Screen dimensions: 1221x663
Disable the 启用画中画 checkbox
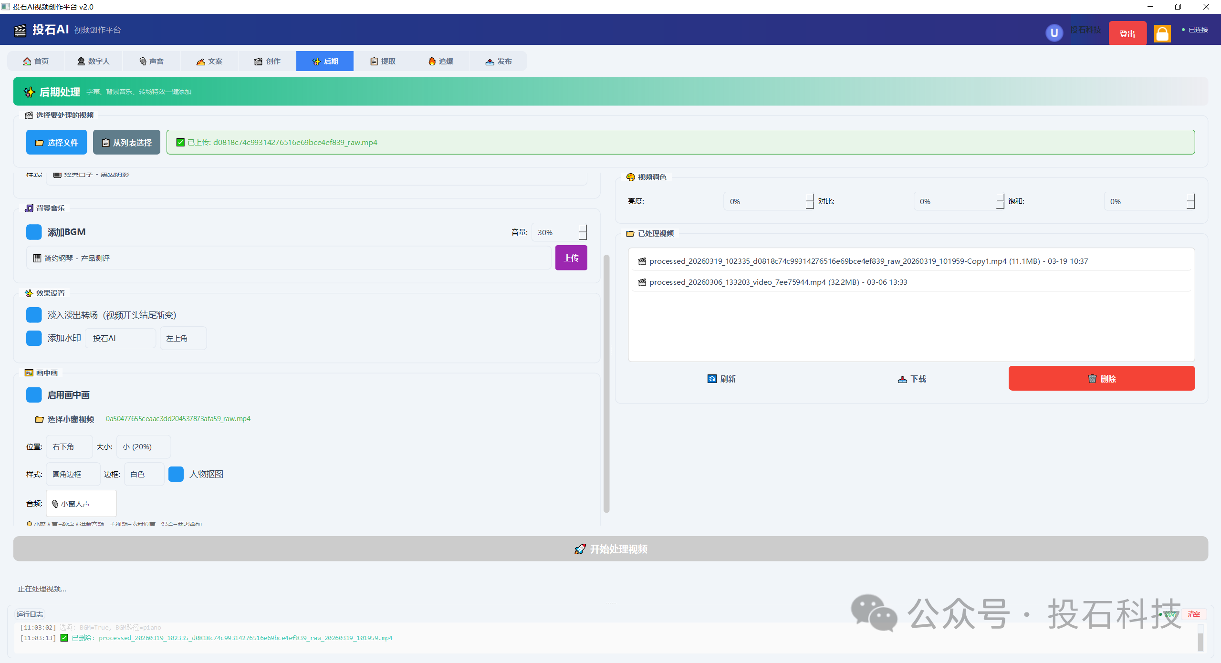34,395
